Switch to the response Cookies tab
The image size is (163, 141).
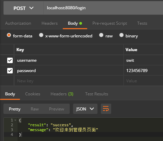[x=33, y=94]
